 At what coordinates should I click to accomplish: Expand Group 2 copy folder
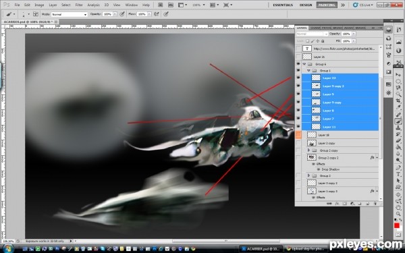coord(308,150)
